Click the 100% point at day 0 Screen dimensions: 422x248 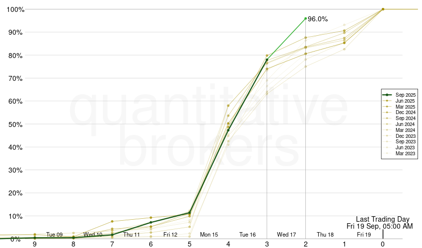pos(383,9)
